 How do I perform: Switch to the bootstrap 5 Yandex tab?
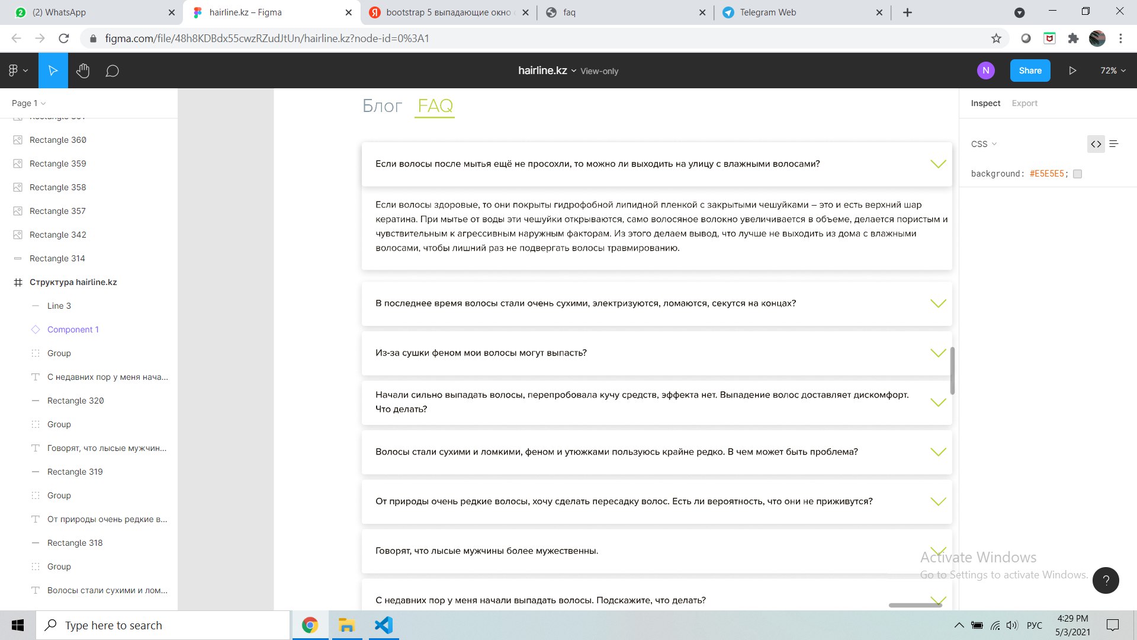[x=448, y=12]
